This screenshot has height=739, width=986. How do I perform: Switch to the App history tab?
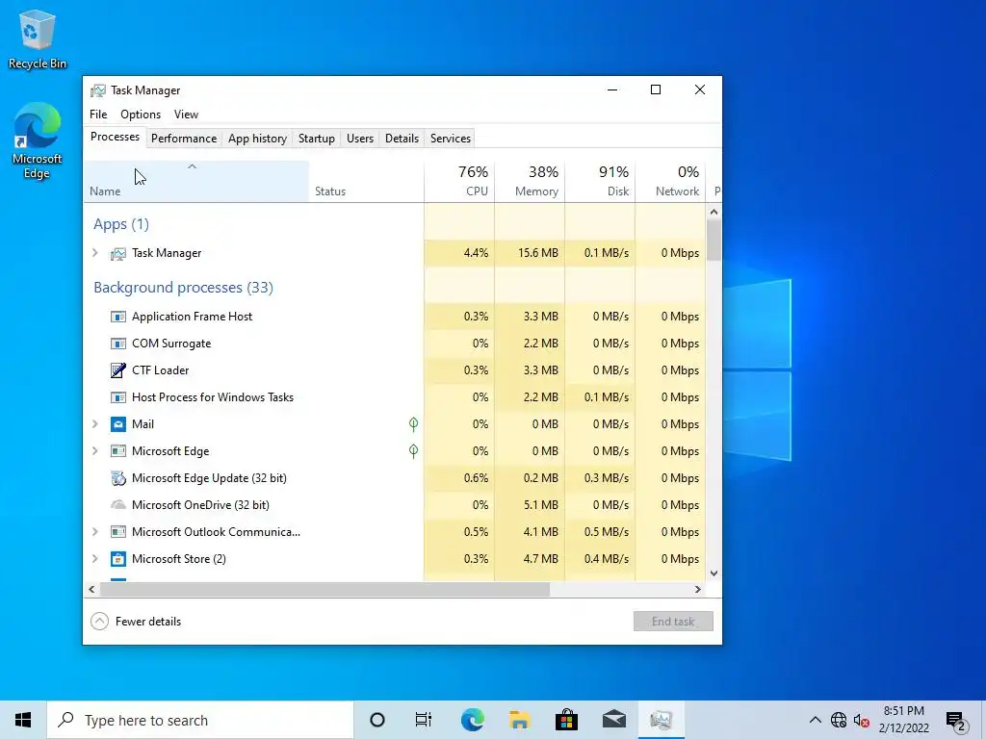click(257, 139)
